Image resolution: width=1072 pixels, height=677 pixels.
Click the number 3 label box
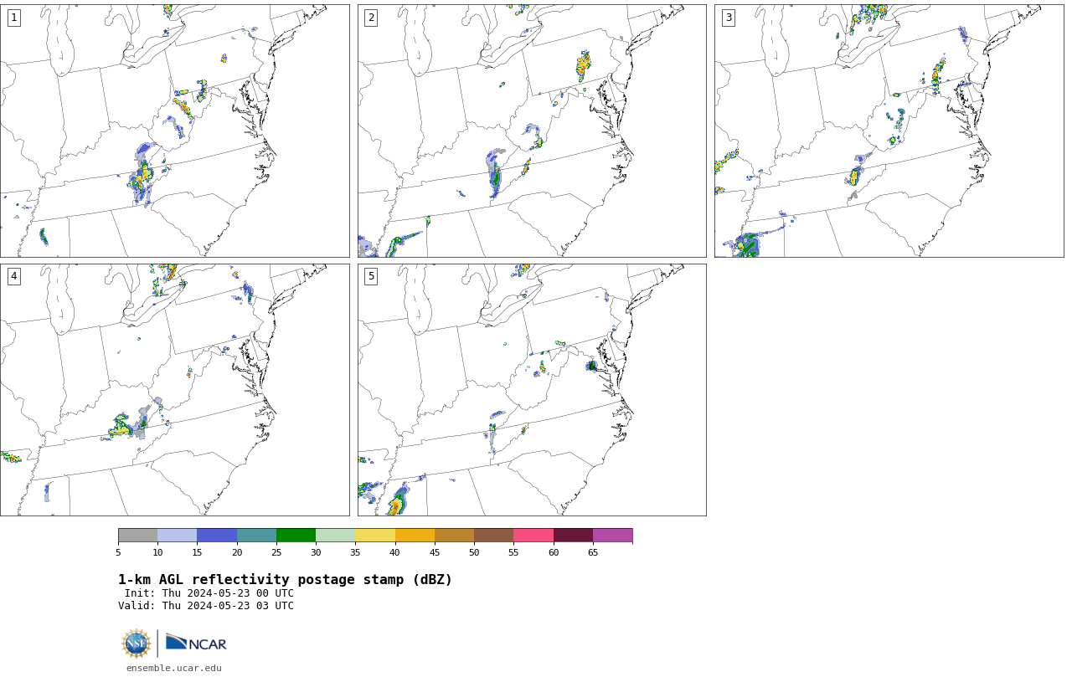[x=729, y=18]
